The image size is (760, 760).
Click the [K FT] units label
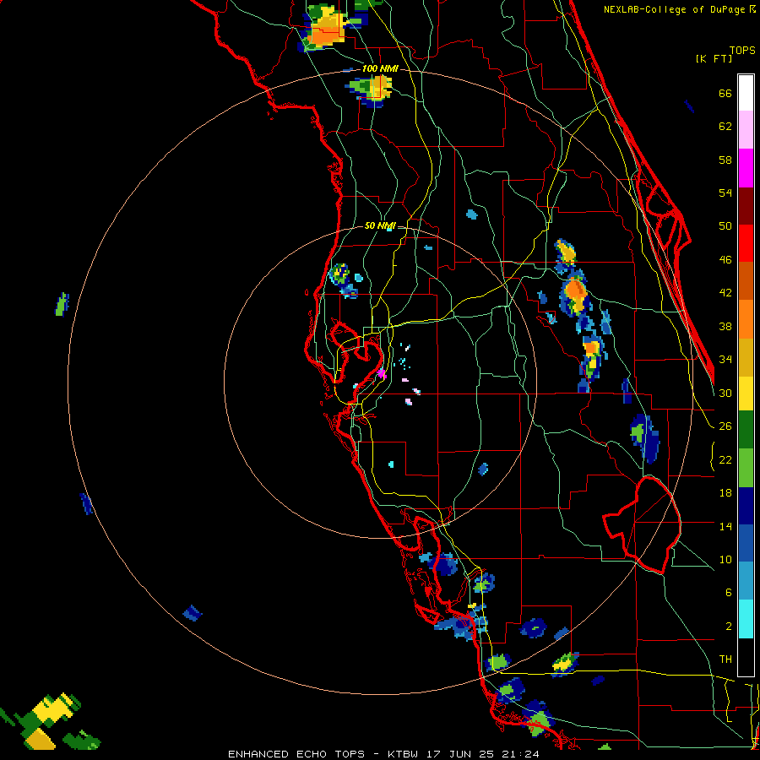click(714, 58)
